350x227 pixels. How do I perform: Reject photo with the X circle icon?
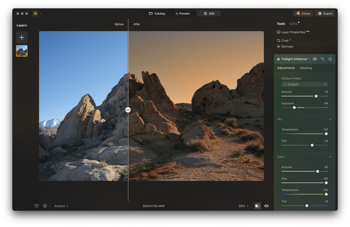click(x=45, y=206)
